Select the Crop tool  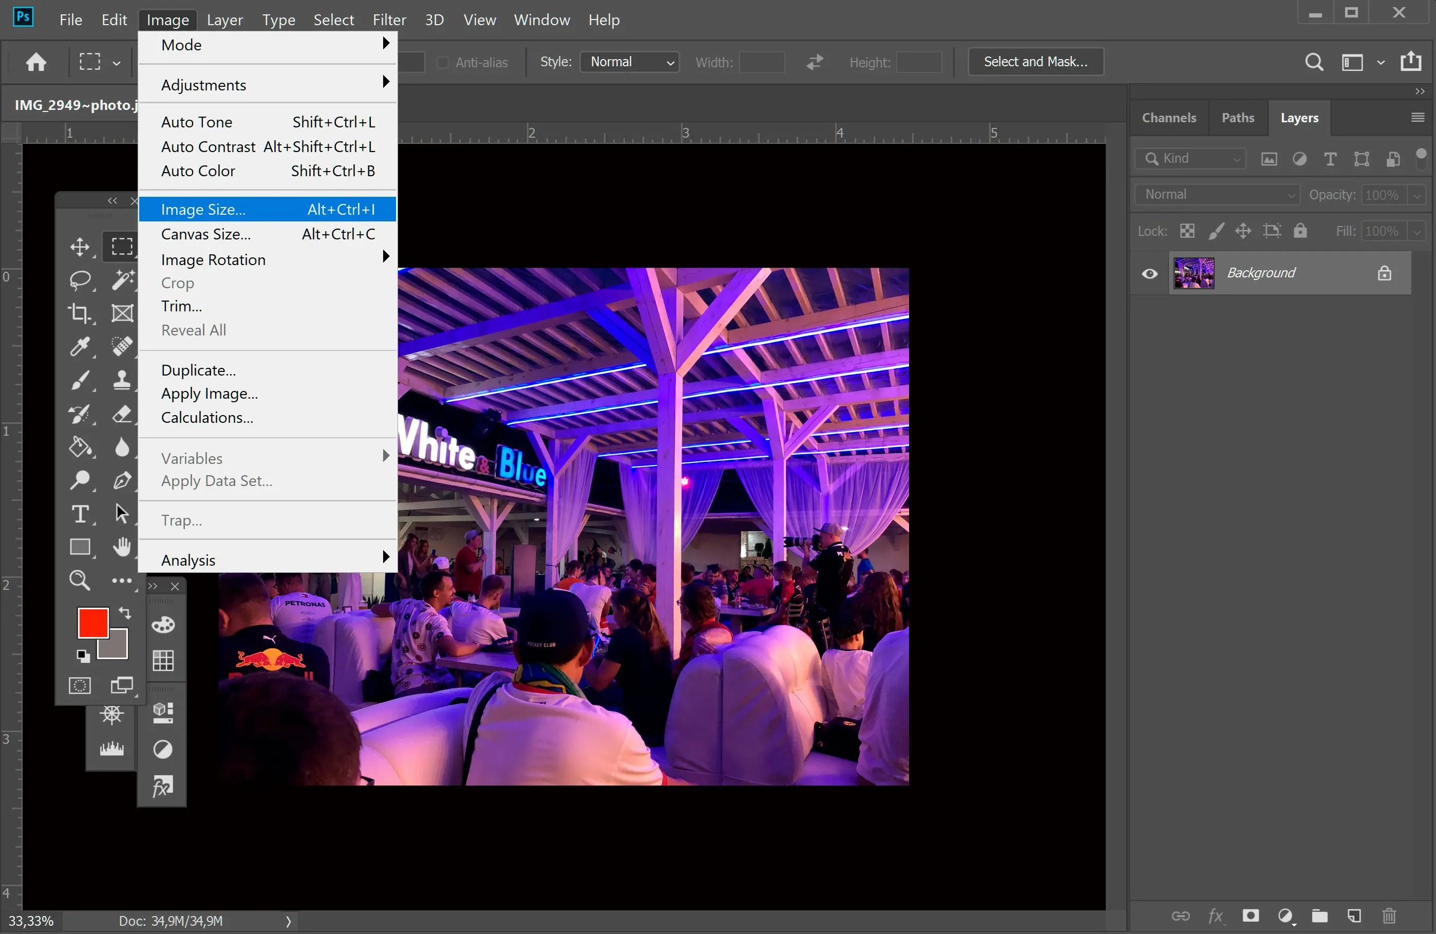(79, 313)
